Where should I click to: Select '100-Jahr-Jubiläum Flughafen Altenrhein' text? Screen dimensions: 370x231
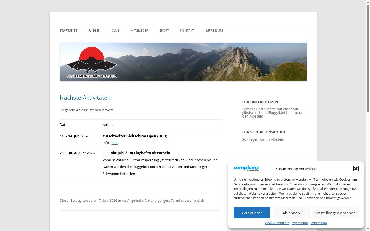(136, 153)
